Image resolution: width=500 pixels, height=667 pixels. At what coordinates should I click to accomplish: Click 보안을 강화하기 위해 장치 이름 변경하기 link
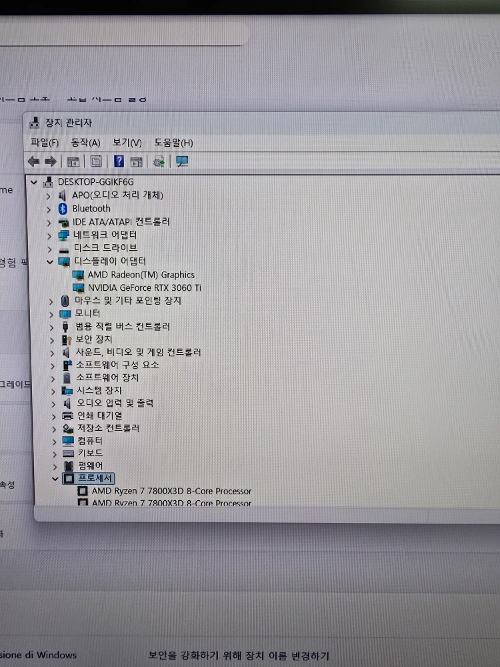[239, 656]
